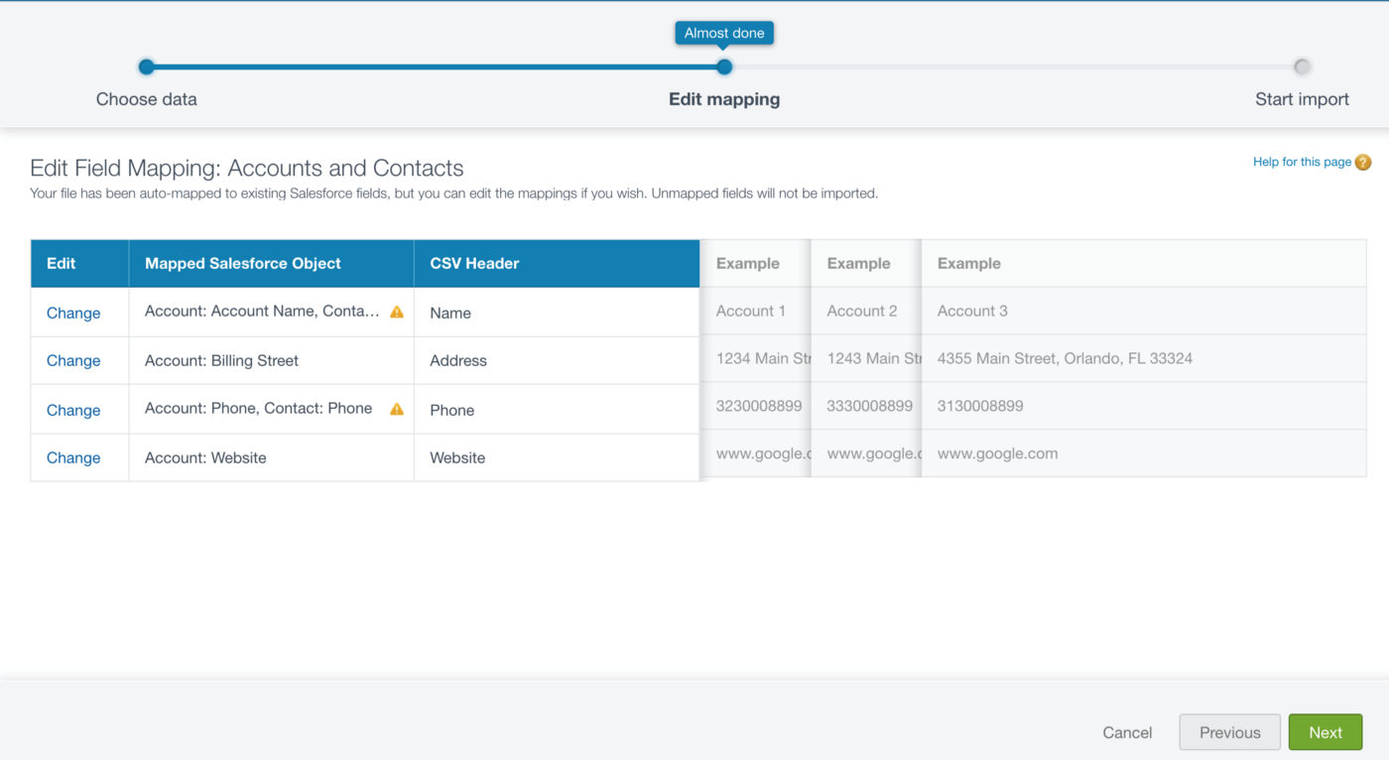Click the Account 2 example cell
This screenshot has height=760, width=1389.
[866, 311]
